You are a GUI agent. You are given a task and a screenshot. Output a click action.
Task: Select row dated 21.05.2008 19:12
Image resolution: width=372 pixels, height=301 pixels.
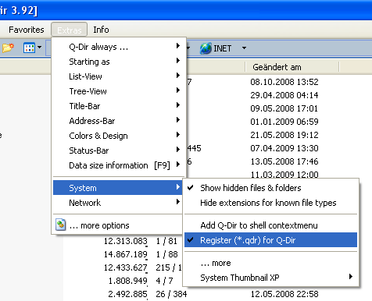click(x=284, y=135)
